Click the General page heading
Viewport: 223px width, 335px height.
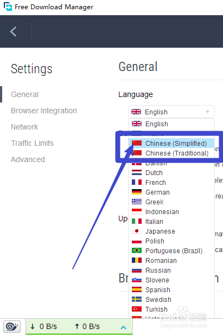tap(138, 67)
